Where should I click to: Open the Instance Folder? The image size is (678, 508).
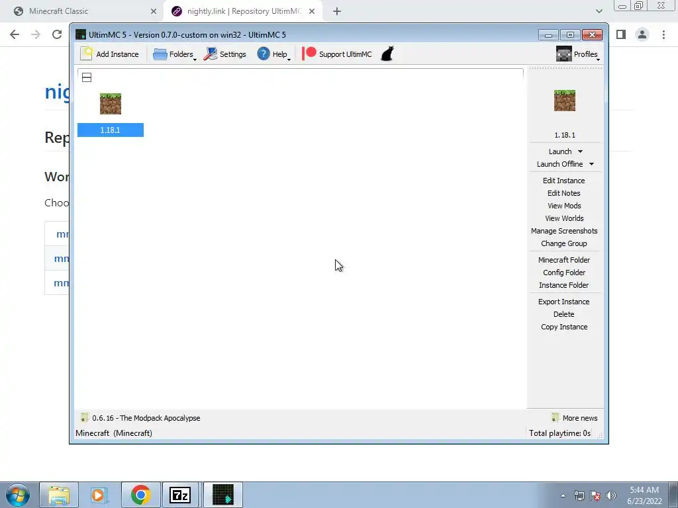point(564,285)
